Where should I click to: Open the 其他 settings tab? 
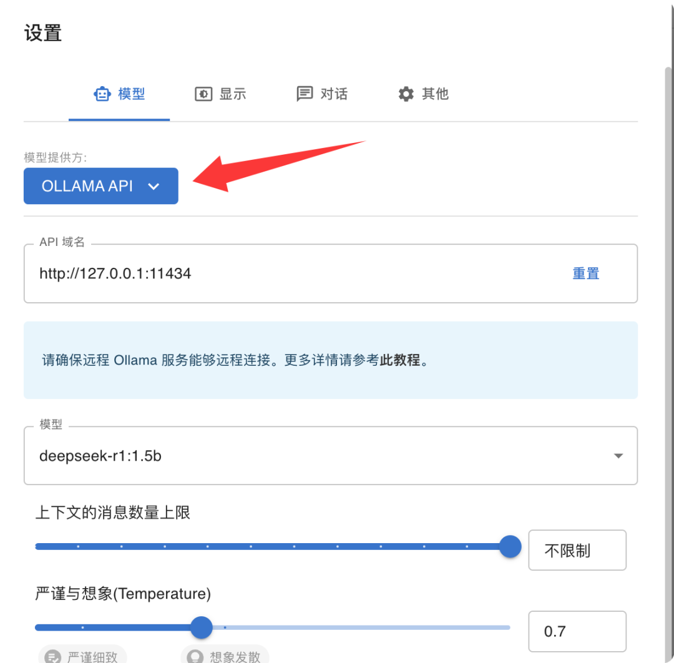point(423,94)
